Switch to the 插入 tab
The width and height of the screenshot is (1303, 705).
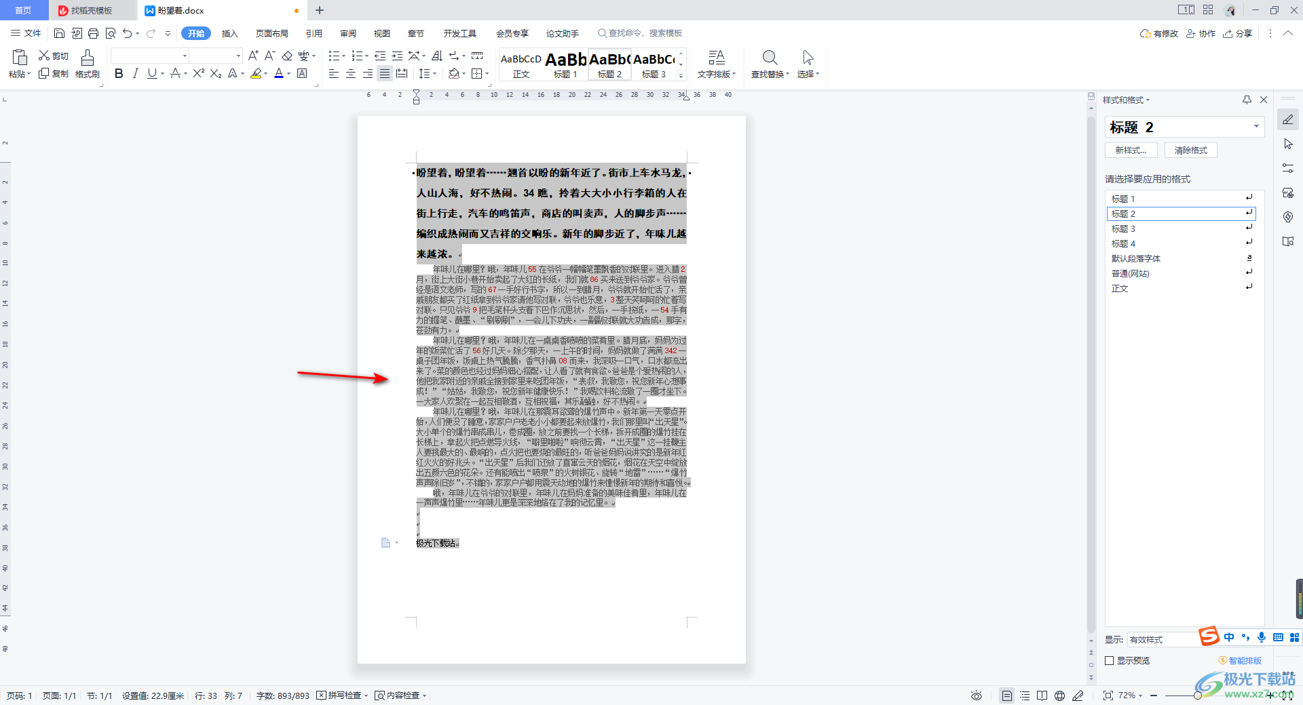point(230,33)
